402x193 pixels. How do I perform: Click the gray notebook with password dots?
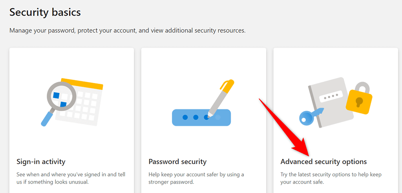(331, 102)
